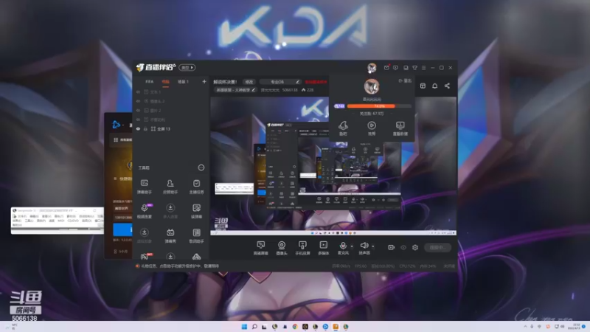590x332 pixels.
Task: Open Chrome from the taskbar
Action: 295,326
